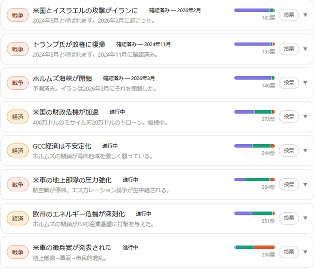The width and height of the screenshot is (314, 269).
Task: Vote on 米国の財政危機が加速
Action: (289, 116)
